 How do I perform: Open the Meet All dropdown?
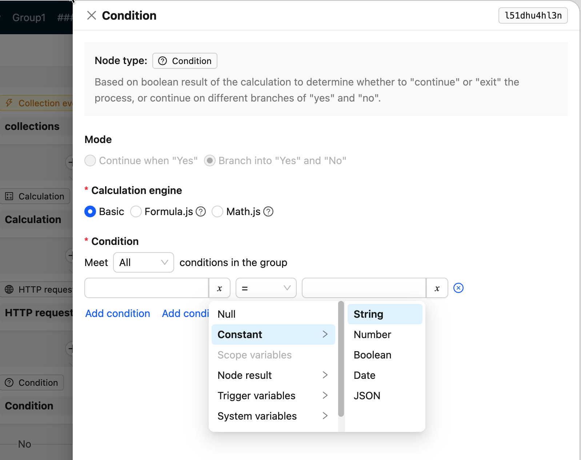click(144, 262)
